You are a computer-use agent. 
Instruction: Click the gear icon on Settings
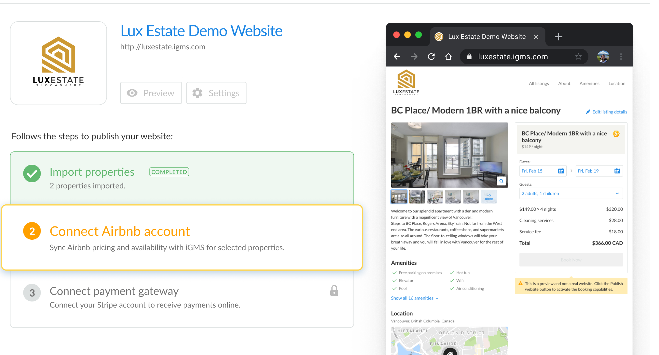point(197,93)
